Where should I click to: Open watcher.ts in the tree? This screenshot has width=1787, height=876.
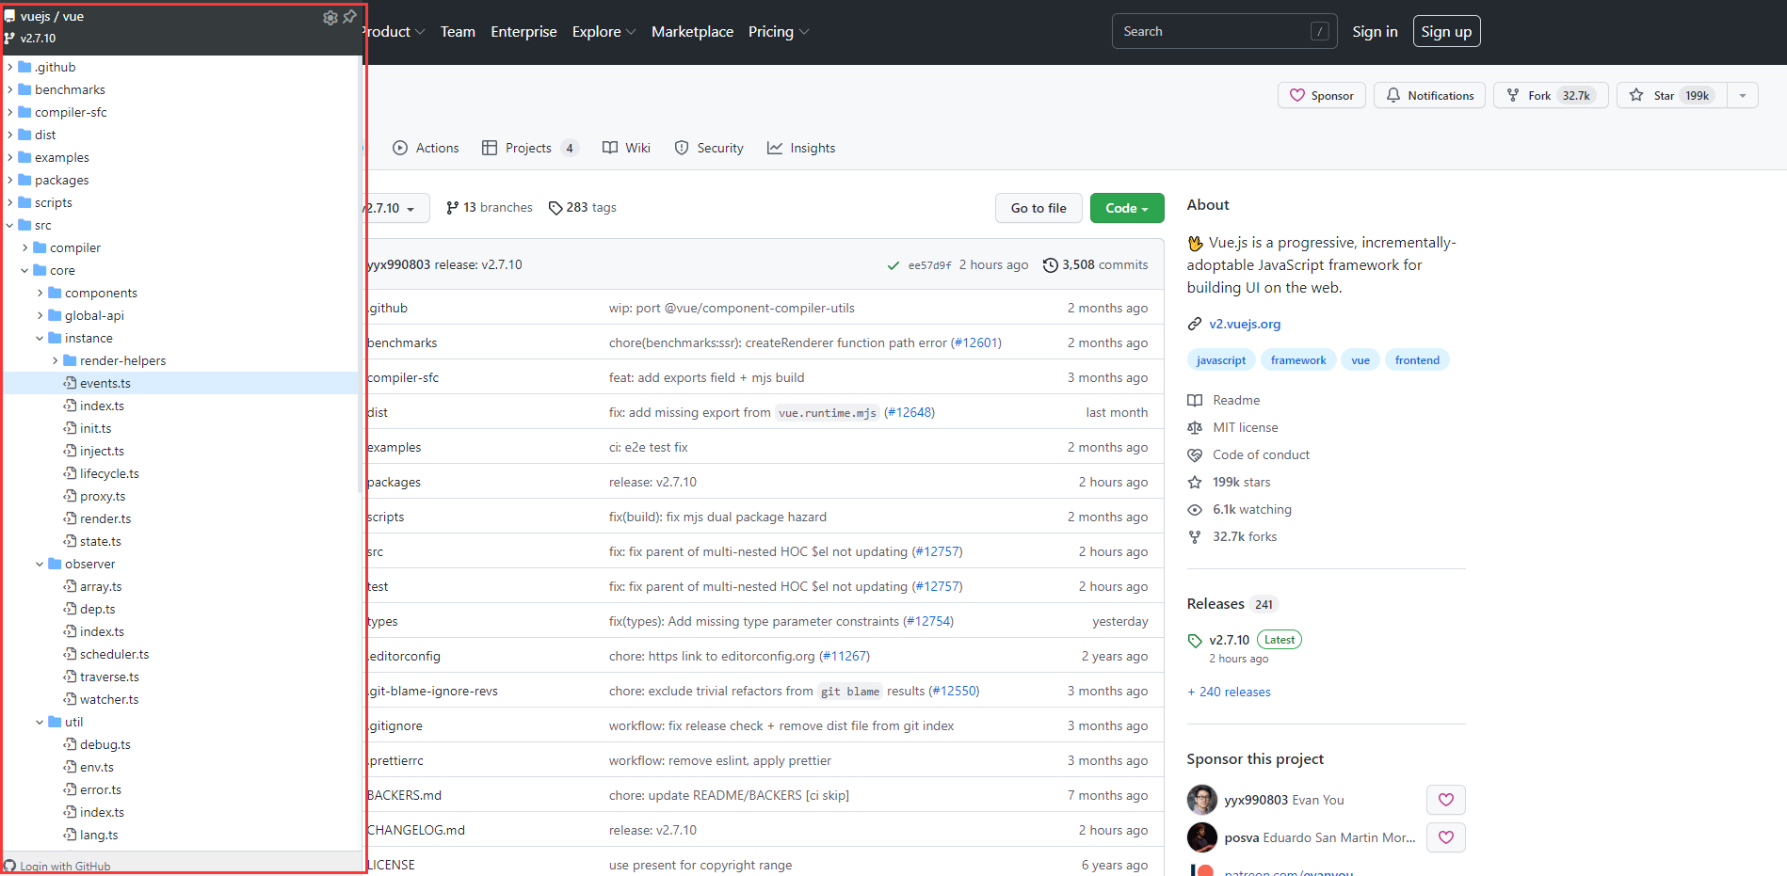[109, 699]
